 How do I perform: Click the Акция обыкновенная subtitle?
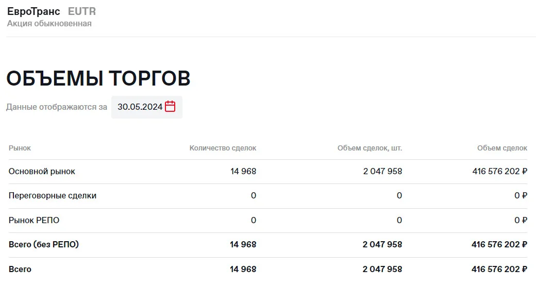pos(49,24)
